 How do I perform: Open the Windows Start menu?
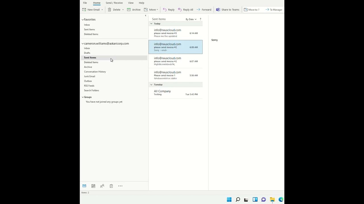[229, 199]
